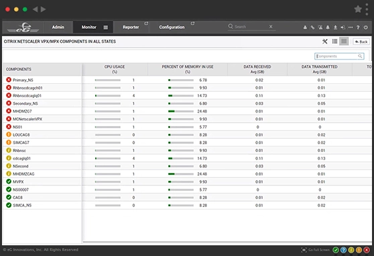The image size is (374, 256).
Task: Filter by yellow minor state icon
Action: pos(351,250)
